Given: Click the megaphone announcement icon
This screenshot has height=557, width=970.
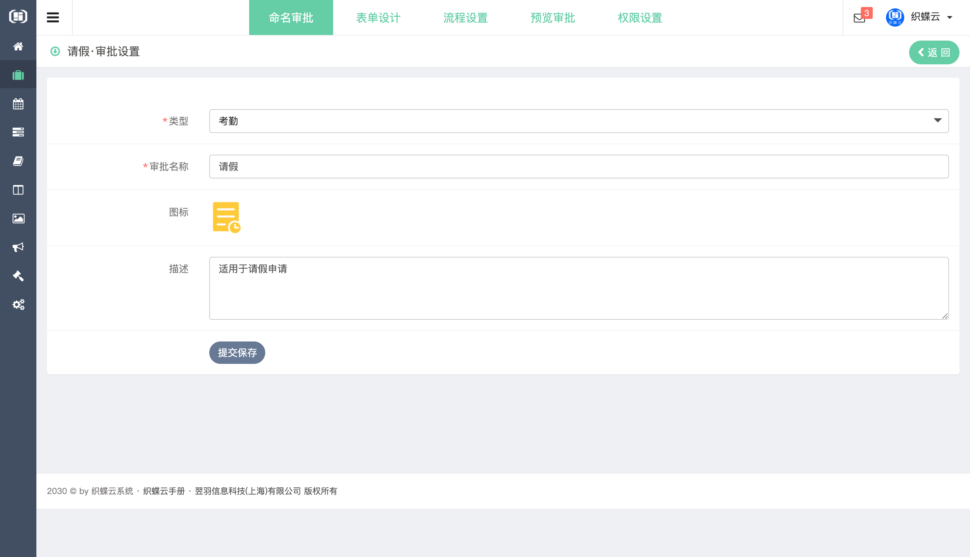Looking at the screenshot, I should 18,247.
